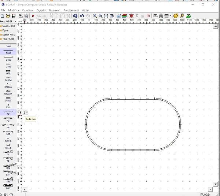Choose the Märklin-HO-K favorite library

tap(8, 26)
